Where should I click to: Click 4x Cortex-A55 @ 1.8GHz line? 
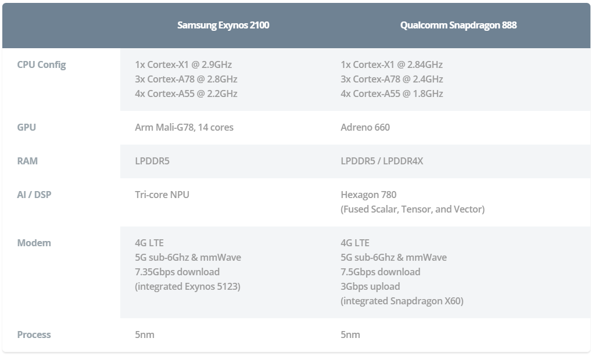point(392,94)
